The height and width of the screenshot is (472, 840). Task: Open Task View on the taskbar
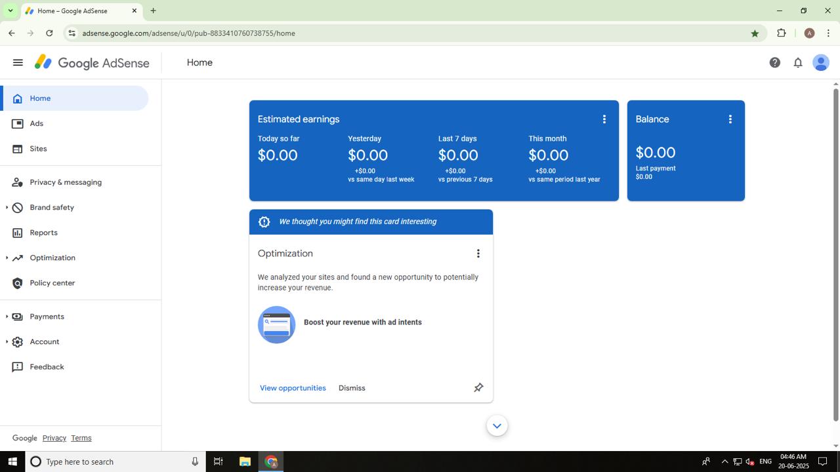click(219, 462)
